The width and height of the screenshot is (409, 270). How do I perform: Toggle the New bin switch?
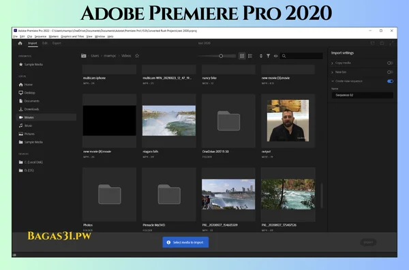pyautogui.click(x=390, y=72)
